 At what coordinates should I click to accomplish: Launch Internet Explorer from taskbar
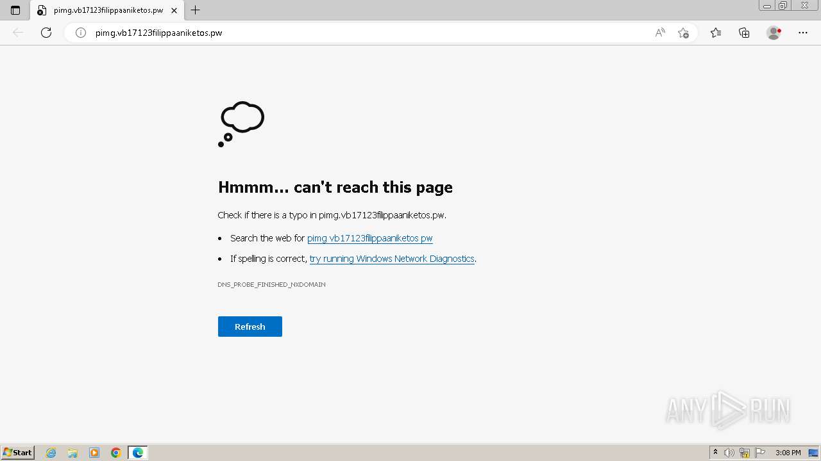[51, 453]
